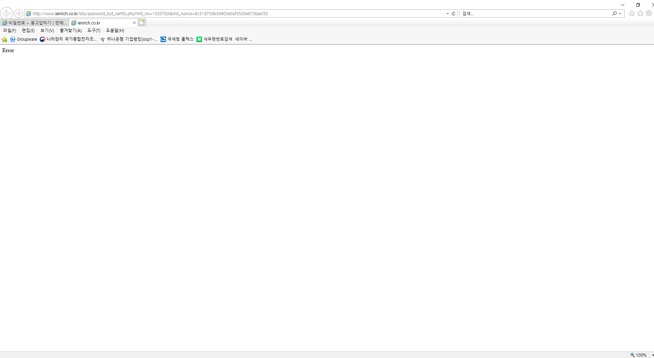Open the Home page icon

point(632,13)
